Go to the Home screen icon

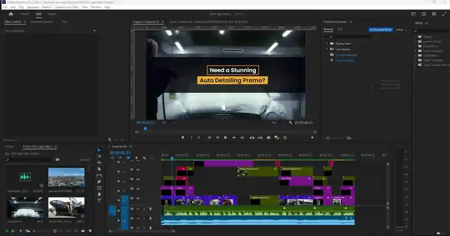tap(11, 14)
